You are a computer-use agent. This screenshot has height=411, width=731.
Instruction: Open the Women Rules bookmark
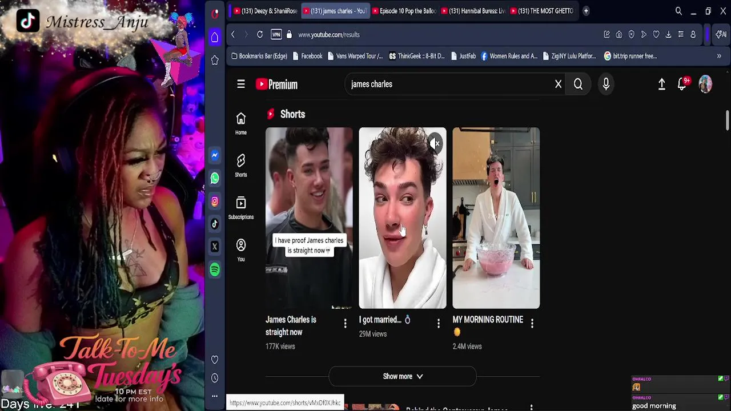click(509, 56)
